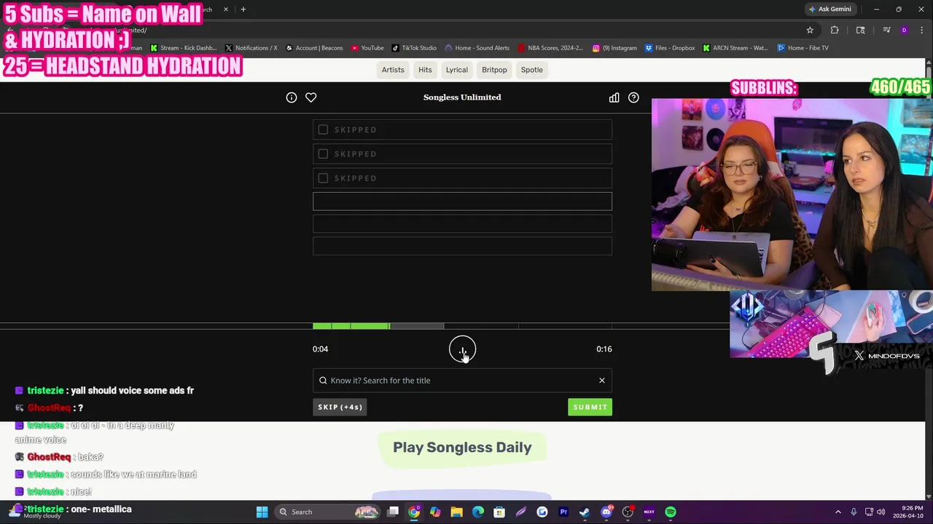
Task: Click the search magnifier in title field
Action: [323, 381]
